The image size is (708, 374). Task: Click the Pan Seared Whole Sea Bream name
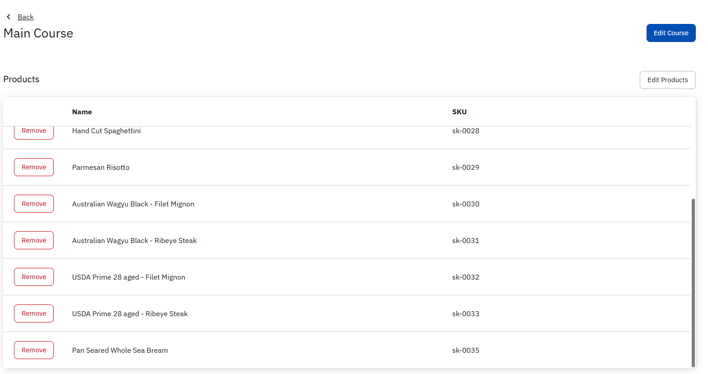[120, 351]
